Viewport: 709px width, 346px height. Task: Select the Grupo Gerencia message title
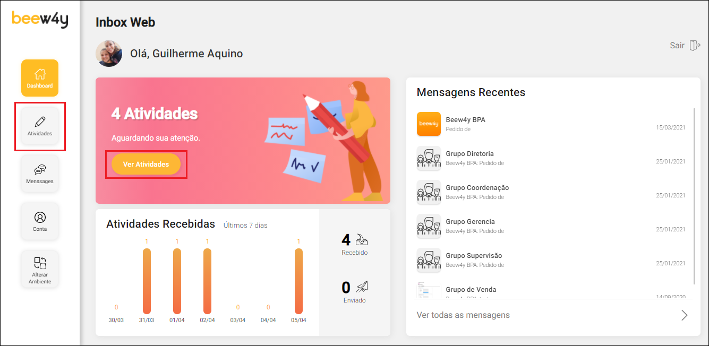coord(470,222)
